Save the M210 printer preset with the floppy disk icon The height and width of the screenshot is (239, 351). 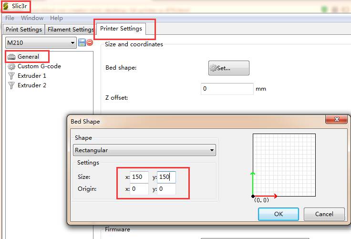(82, 42)
